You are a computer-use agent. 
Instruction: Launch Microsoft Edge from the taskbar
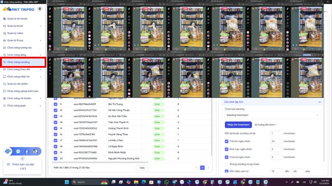point(143,182)
